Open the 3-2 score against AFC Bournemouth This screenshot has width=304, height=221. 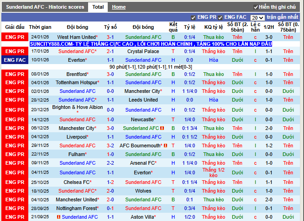pos(110,146)
